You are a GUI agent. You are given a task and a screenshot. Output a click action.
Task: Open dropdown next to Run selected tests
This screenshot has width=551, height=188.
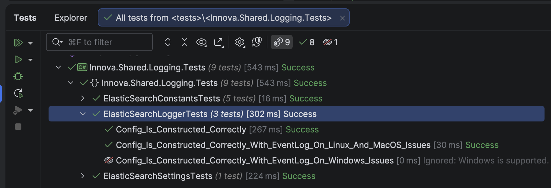coord(30,60)
